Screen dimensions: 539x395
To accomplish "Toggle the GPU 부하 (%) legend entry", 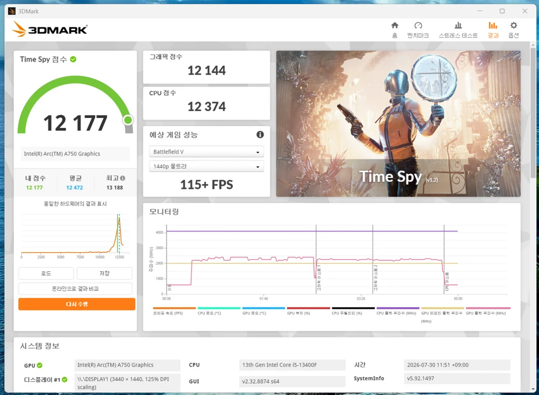I will 309,311.
